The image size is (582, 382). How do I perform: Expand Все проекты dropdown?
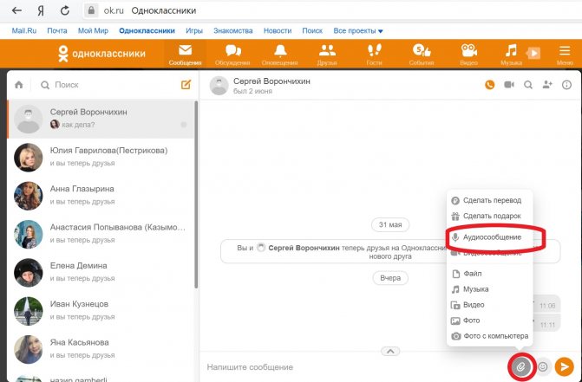[x=358, y=31]
